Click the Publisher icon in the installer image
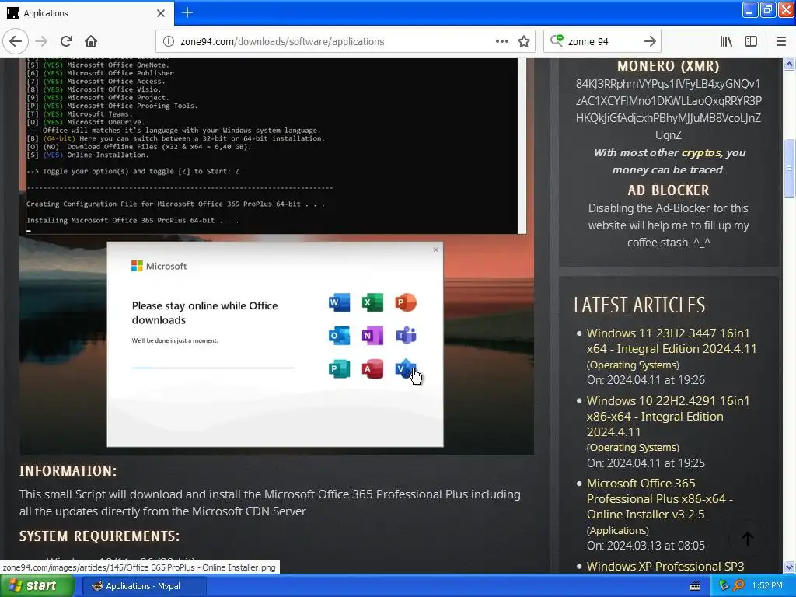Viewport: 796px width, 597px height. (x=339, y=369)
